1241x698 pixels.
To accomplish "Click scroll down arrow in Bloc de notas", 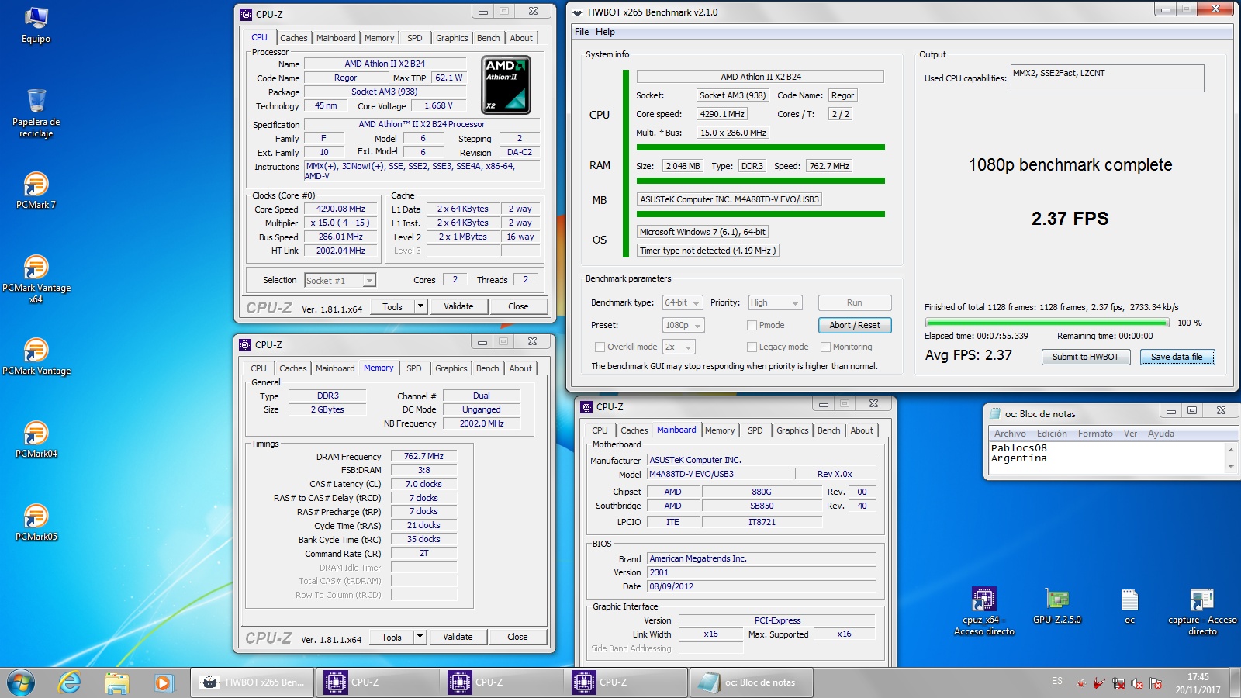I will [1231, 467].
